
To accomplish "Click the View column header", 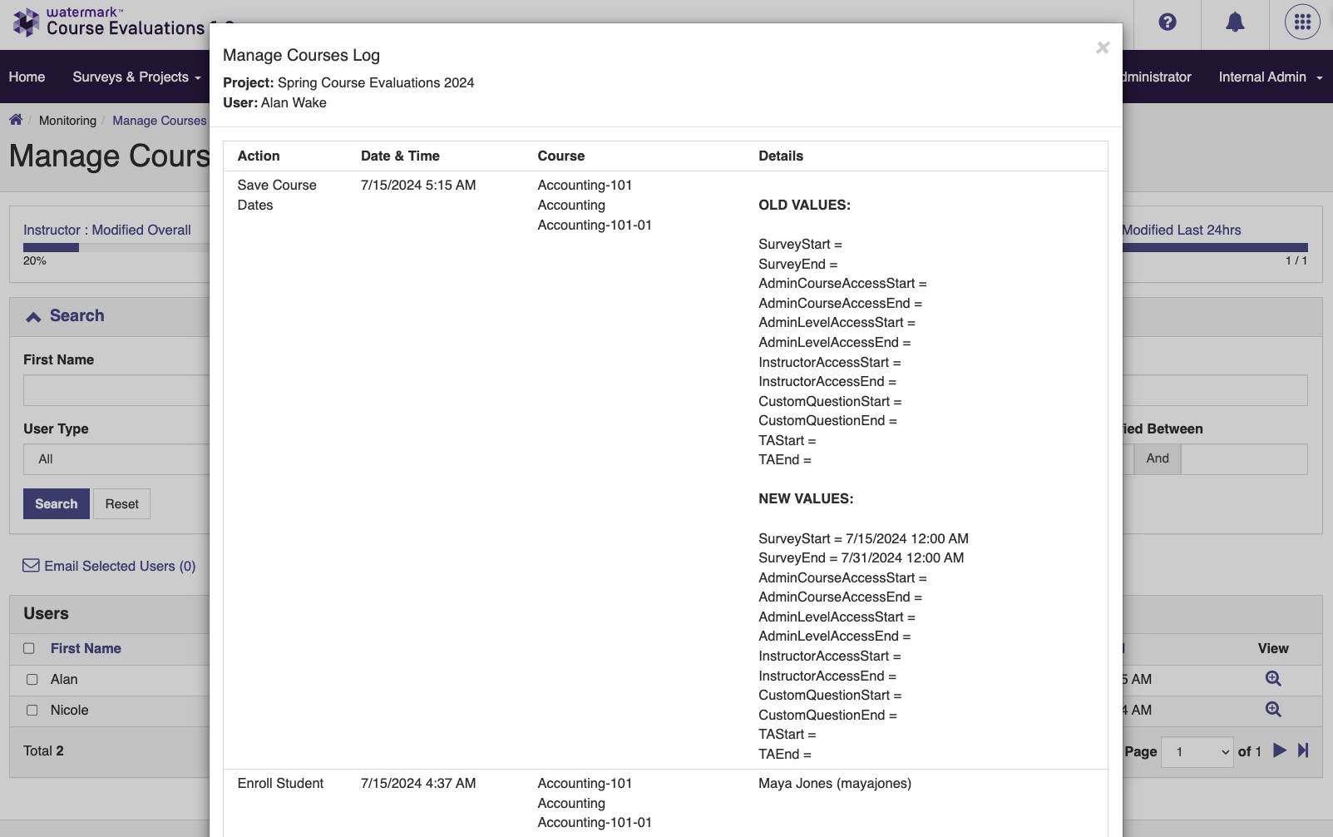I will pos(1273,648).
